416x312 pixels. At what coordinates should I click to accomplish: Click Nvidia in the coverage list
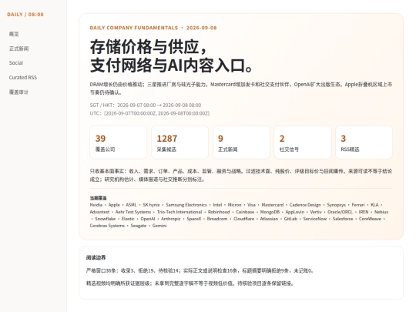click(x=96, y=205)
